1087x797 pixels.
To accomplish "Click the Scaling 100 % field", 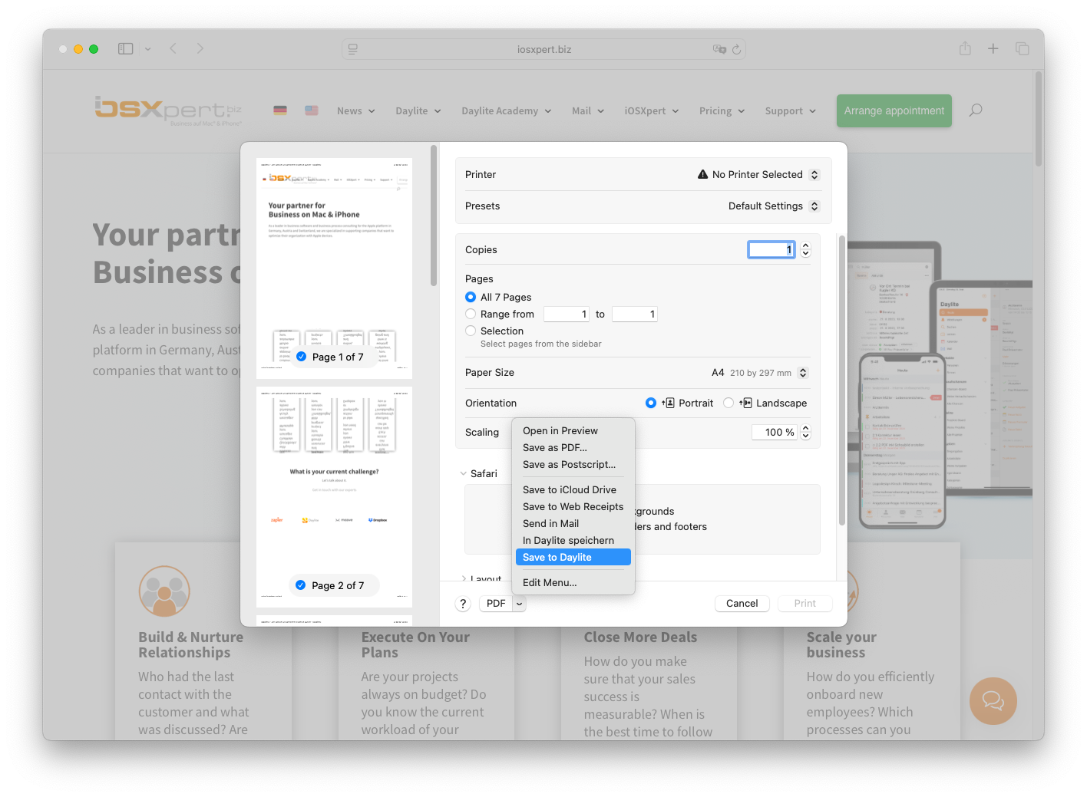I will pyautogui.click(x=775, y=433).
